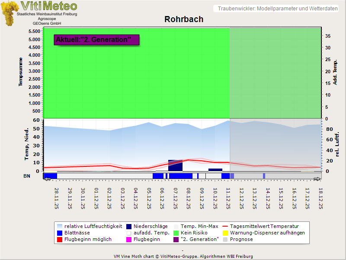346x260 pixels.
Task: Click the blue Blattnässe legend swatch
Action: coord(59,233)
